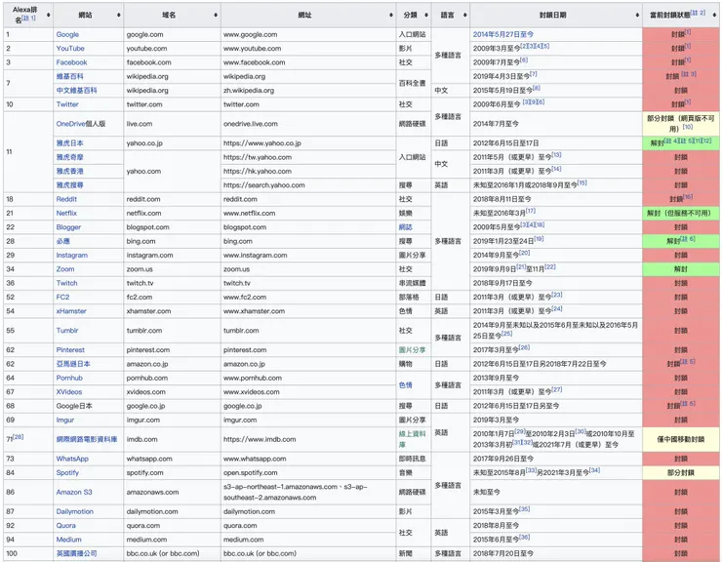The image size is (722, 562).
Task: Open the Spotify link
Action: (x=67, y=472)
